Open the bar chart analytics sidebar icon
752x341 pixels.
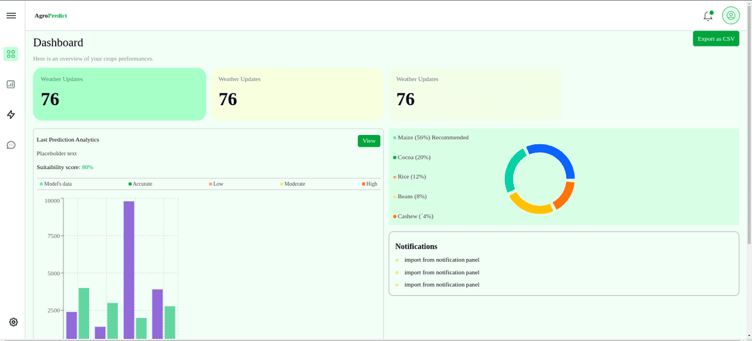click(11, 84)
